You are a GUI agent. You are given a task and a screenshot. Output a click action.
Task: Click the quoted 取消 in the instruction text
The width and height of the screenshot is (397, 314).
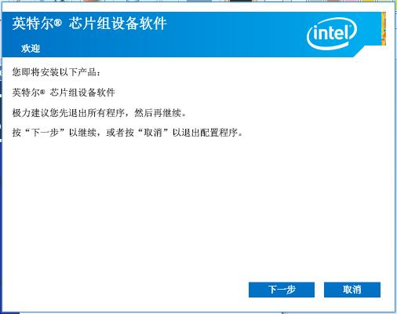pyautogui.click(x=153, y=133)
